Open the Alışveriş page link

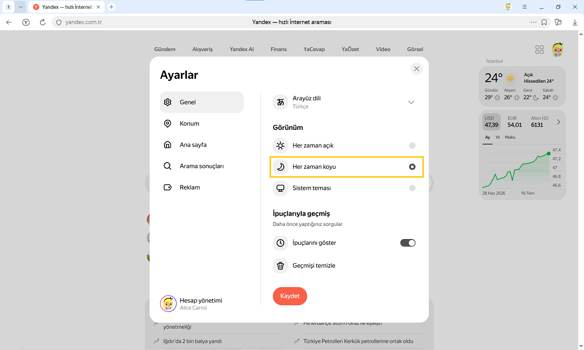point(202,49)
